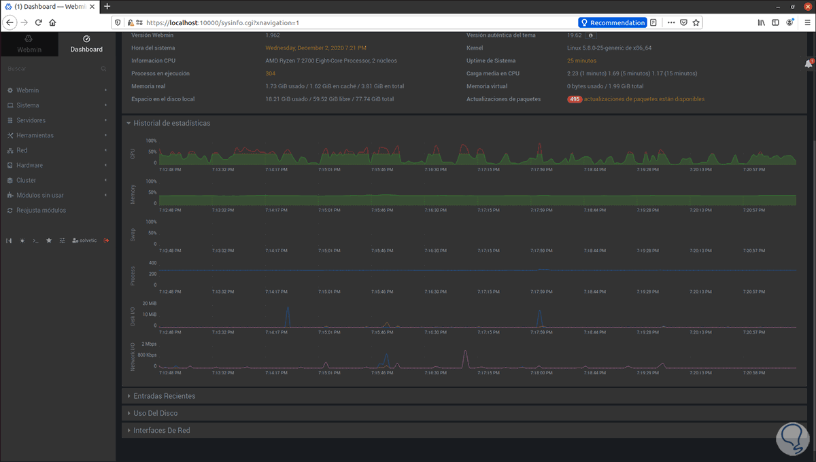Click the theme version info icon
Viewport: 816px width, 462px height.
coord(590,35)
